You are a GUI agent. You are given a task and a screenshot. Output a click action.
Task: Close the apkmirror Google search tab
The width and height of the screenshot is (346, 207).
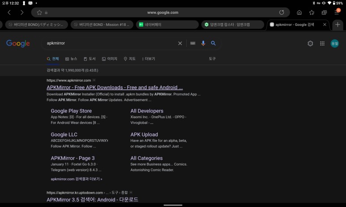pos(325,25)
